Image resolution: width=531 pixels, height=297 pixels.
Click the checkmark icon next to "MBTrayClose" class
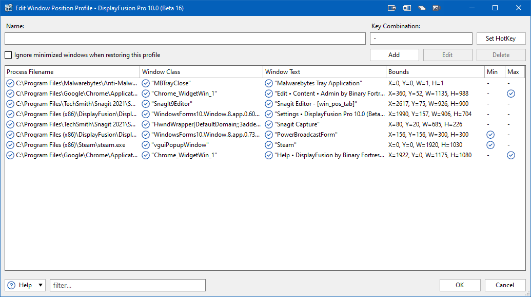(x=146, y=83)
